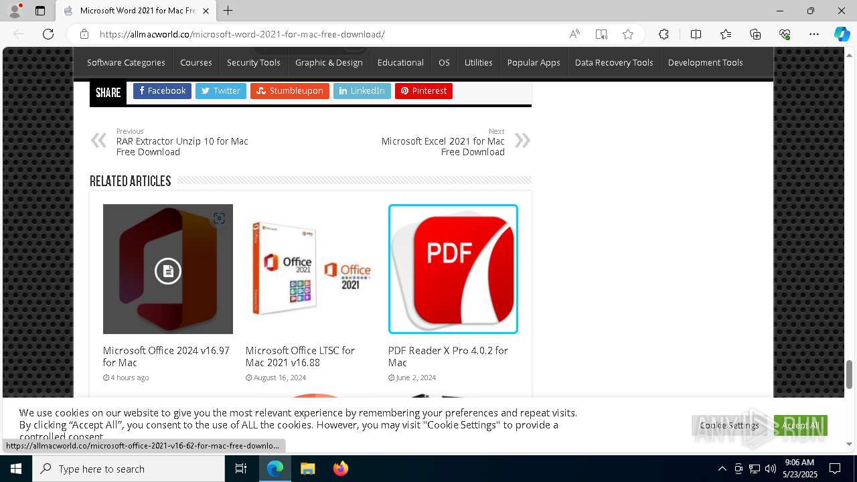Show hidden system tray icons

(722, 469)
